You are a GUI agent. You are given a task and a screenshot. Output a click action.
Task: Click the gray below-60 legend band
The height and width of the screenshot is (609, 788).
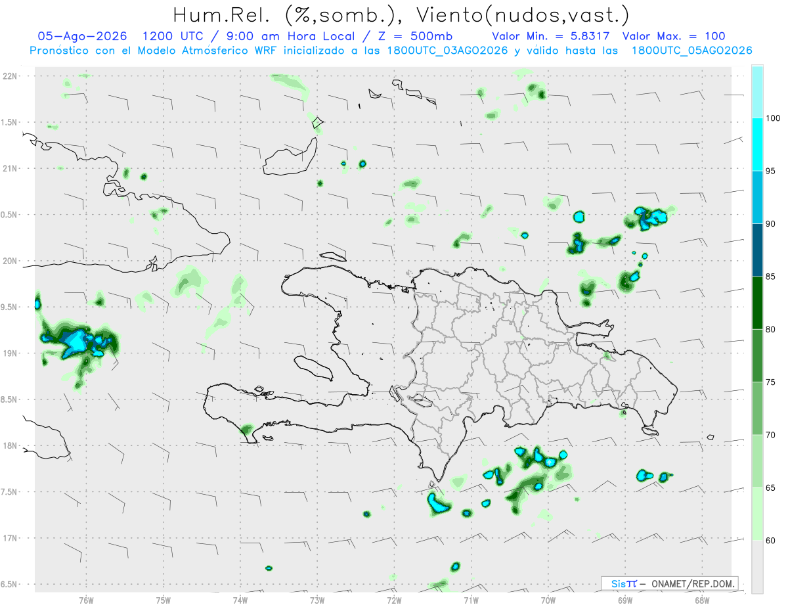pyautogui.click(x=757, y=567)
